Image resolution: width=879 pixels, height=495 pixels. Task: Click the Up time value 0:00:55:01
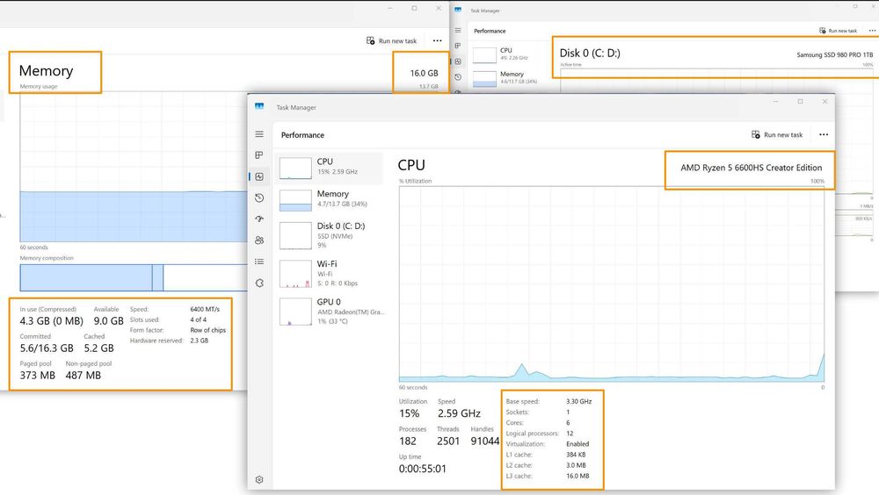tap(423, 469)
